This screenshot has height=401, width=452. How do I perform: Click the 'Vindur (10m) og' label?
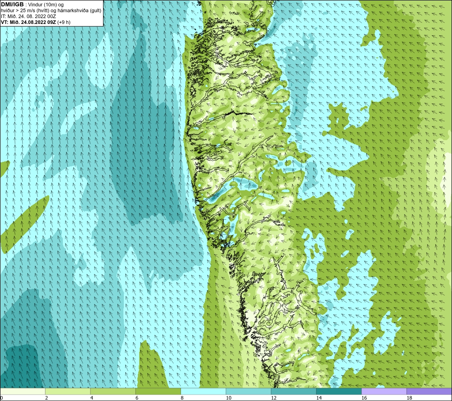(46, 5)
